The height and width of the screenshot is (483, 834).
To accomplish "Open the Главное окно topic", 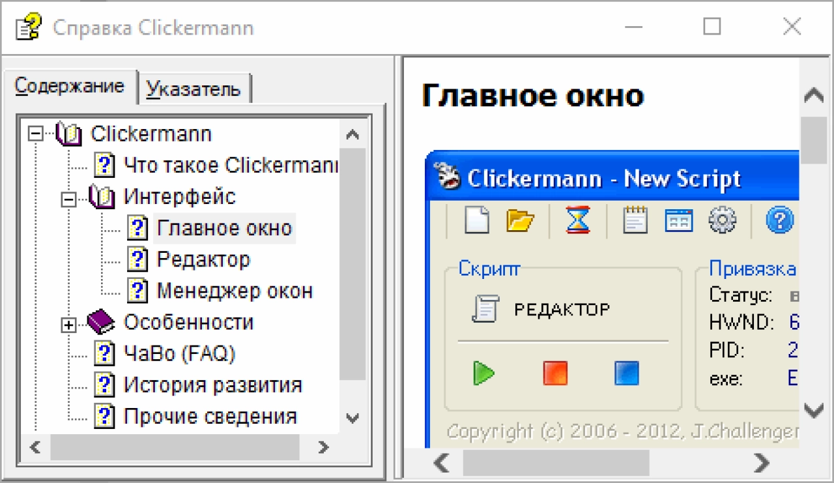I will coord(225,228).
